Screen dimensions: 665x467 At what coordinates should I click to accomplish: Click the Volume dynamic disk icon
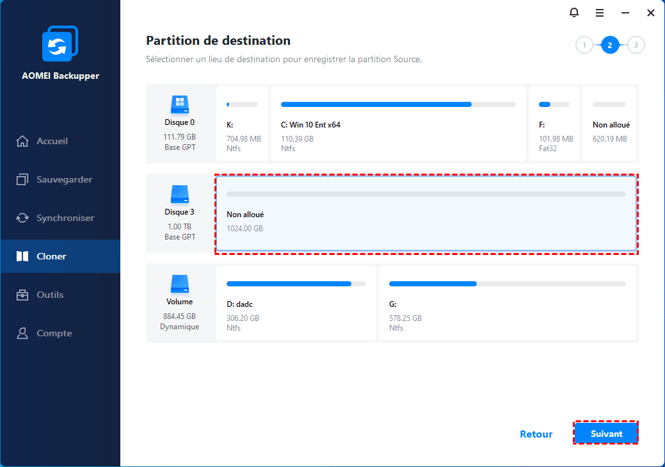click(180, 284)
